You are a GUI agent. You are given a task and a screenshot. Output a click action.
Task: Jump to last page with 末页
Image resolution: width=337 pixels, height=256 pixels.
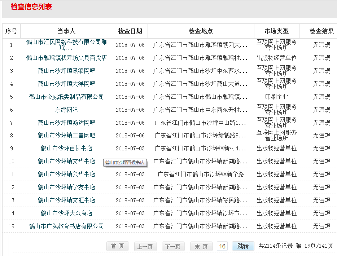(x=201, y=246)
